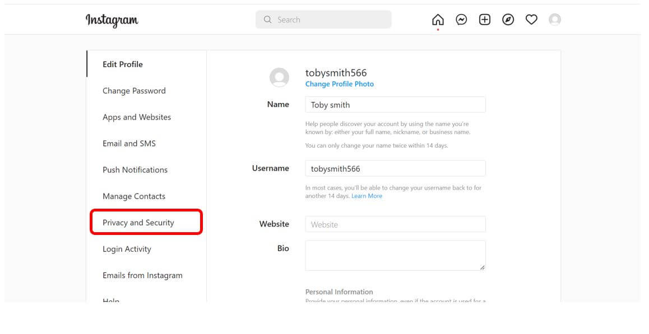Click the profile photo next to tobysmith566
The height and width of the screenshot is (334, 649).
click(279, 77)
